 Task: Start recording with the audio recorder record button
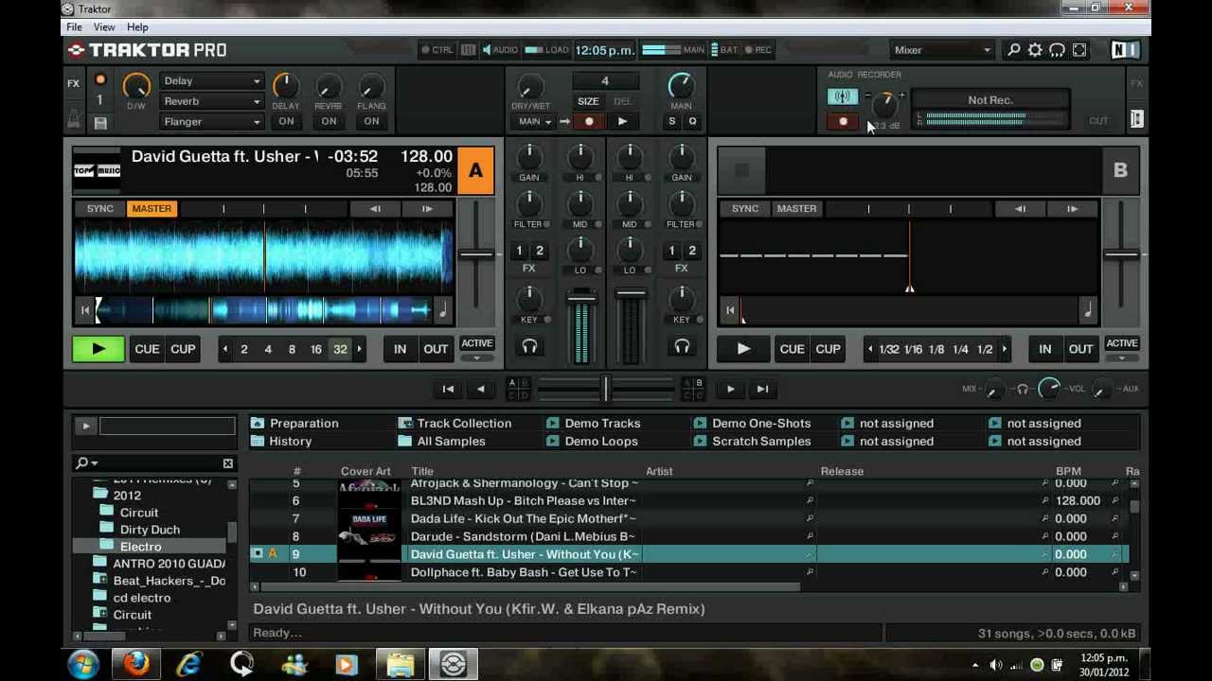point(843,122)
